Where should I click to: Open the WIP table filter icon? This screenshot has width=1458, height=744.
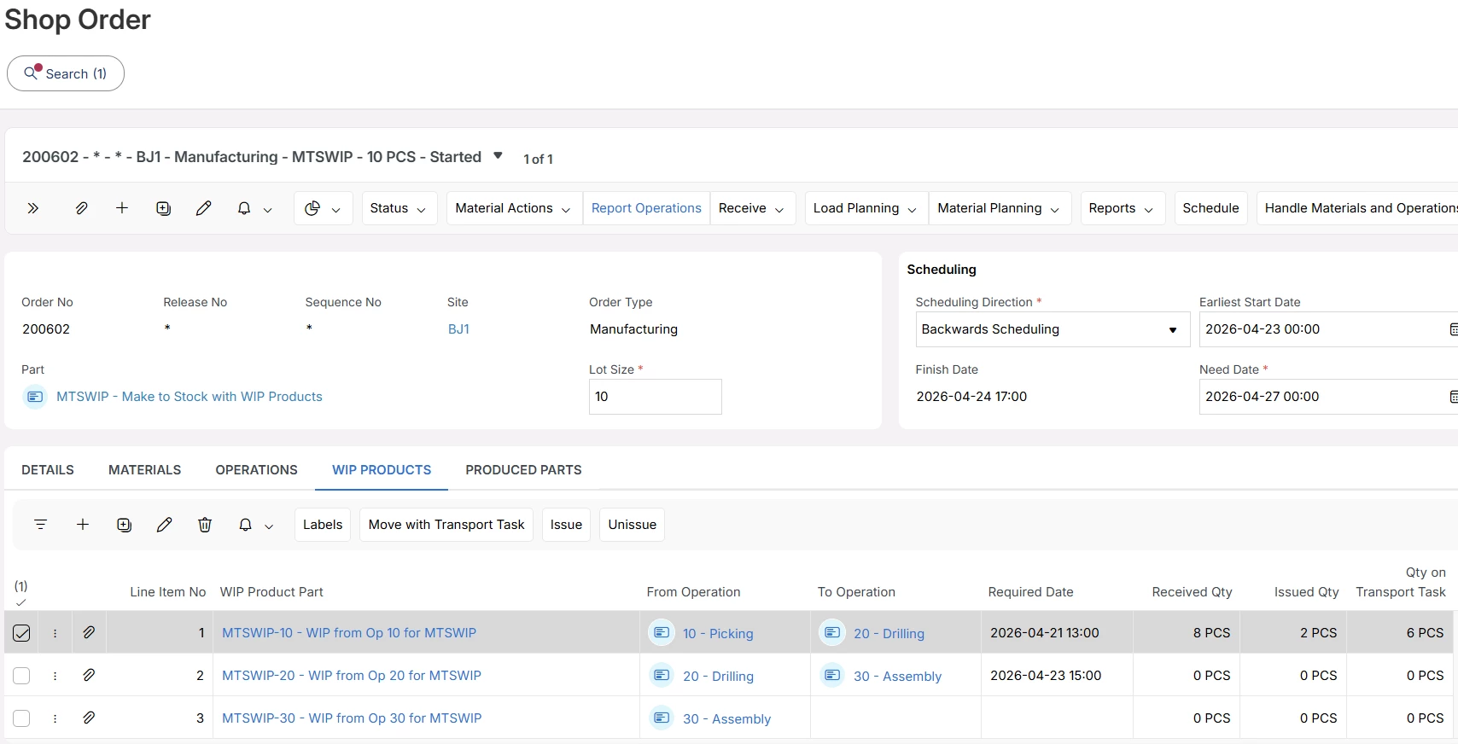(x=40, y=525)
